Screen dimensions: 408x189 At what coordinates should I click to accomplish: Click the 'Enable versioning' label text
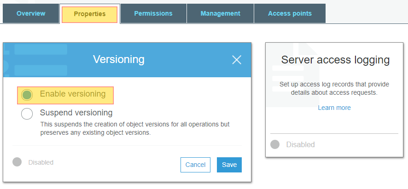tap(73, 94)
